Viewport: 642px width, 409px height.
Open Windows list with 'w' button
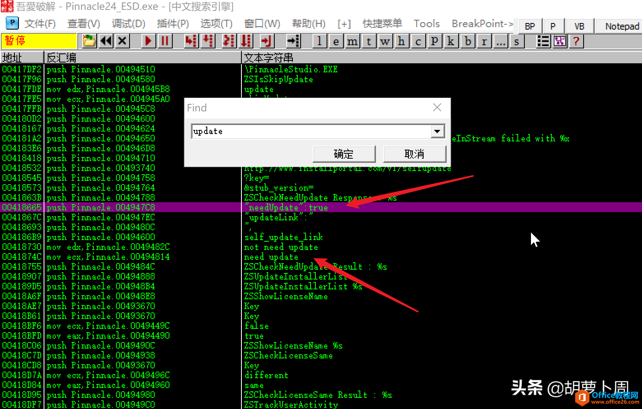click(385, 41)
